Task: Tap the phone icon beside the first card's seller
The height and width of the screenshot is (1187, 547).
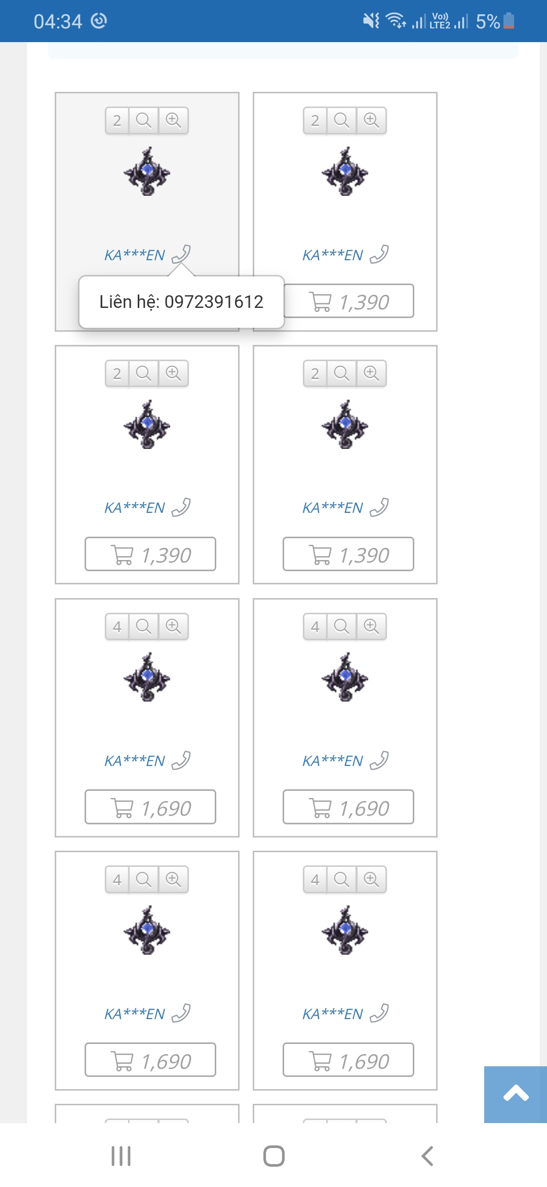Action: (x=181, y=254)
